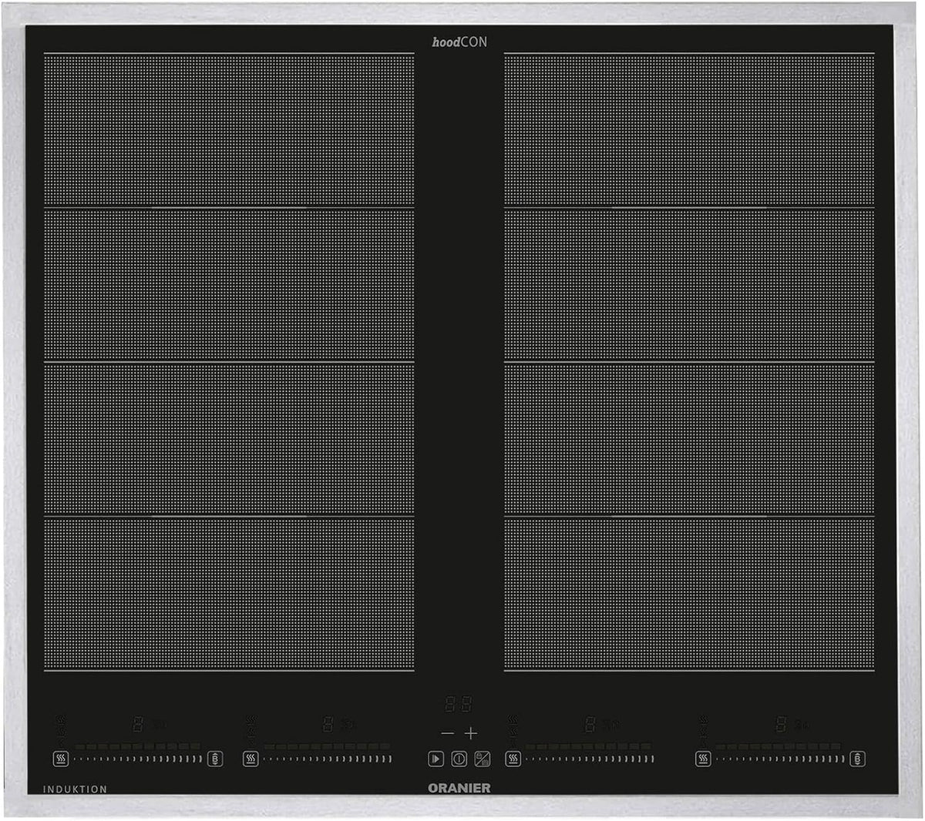Tap the second-from-left zone's keep-warm icon

pos(251,759)
